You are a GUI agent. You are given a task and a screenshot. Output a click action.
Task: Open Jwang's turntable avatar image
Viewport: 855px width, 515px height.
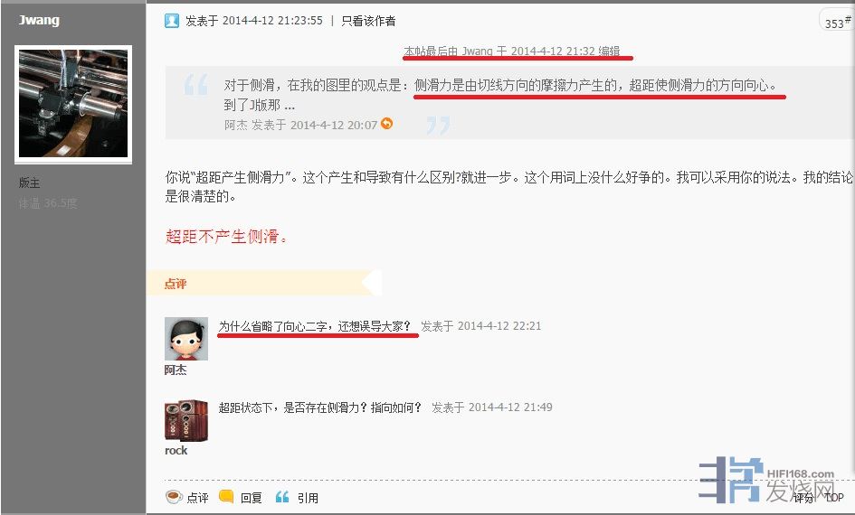tap(73, 103)
